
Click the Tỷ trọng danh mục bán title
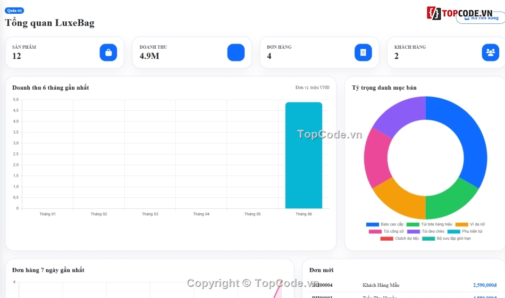[384, 87]
